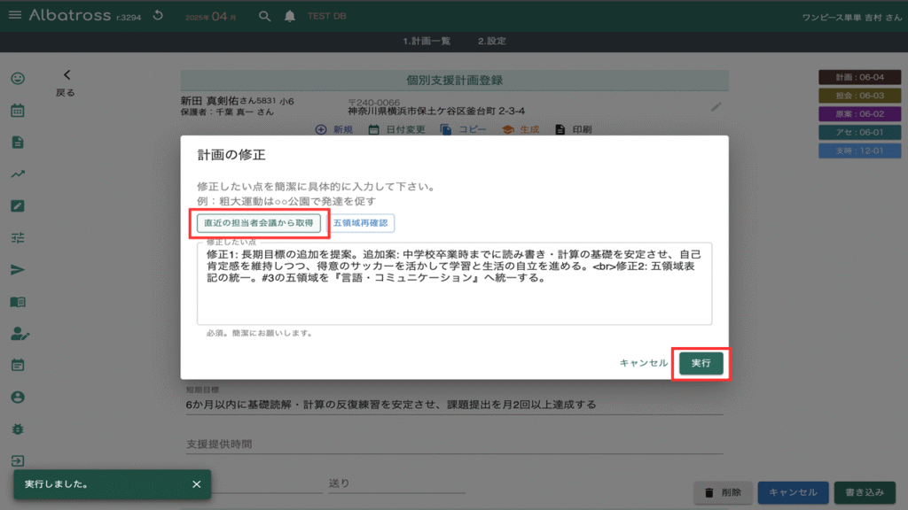Click the 2025年 04月 date selector
Screen dimensions: 908x510
coord(211,17)
